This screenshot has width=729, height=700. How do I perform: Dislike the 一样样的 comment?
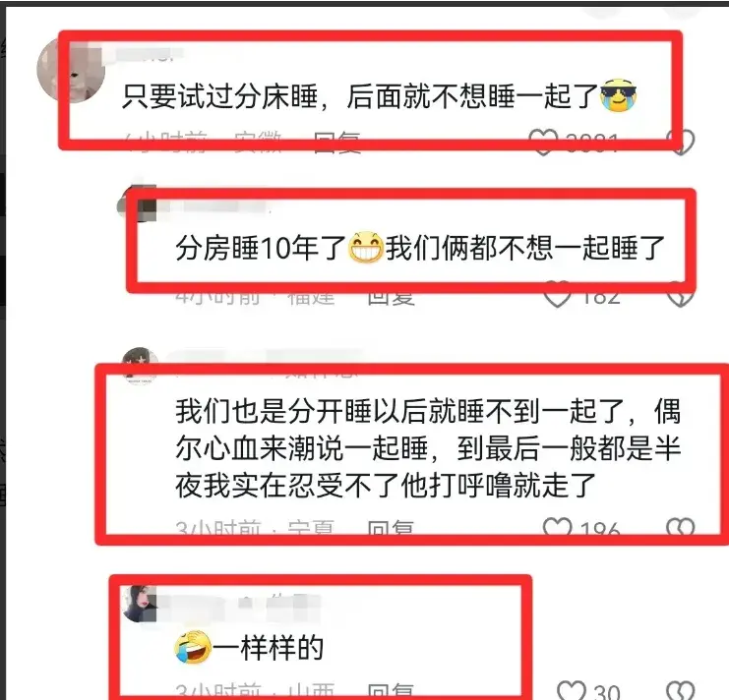click(x=680, y=691)
